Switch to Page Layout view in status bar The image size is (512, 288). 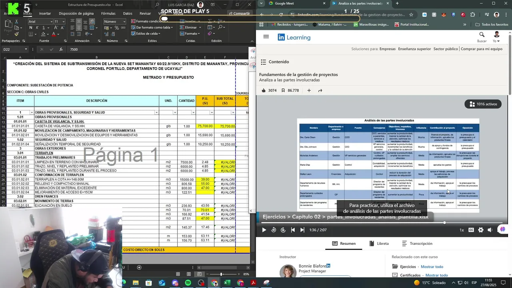point(189,274)
